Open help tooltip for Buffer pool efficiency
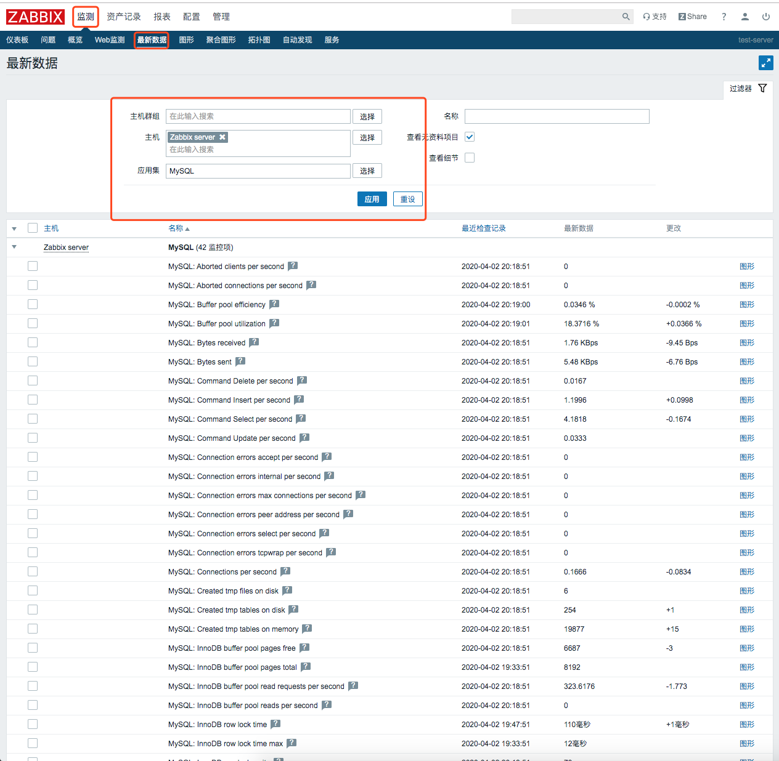779x761 pixels. (274, 304)
